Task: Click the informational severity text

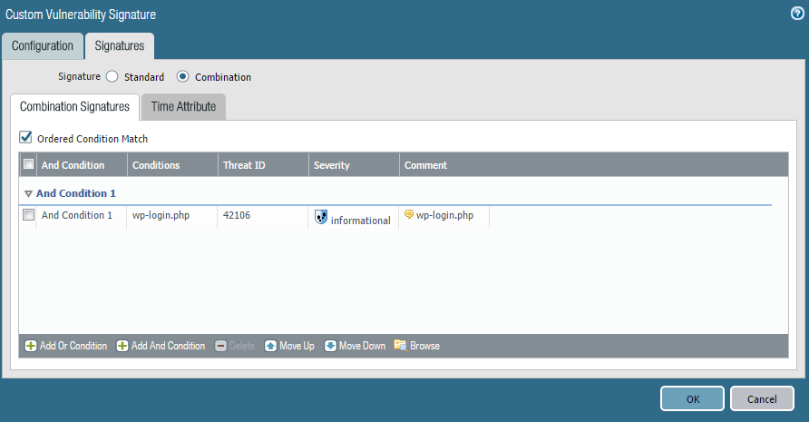Action: [361, 221]
